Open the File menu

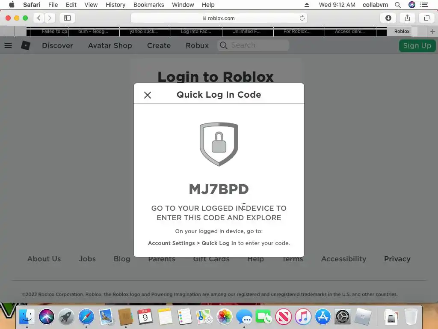tap(53, 5)
